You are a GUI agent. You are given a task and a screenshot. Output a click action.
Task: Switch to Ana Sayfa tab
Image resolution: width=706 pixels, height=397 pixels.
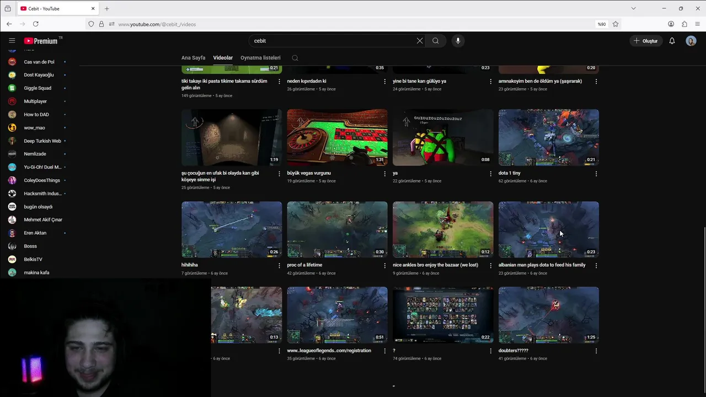(x=193, y=58)
